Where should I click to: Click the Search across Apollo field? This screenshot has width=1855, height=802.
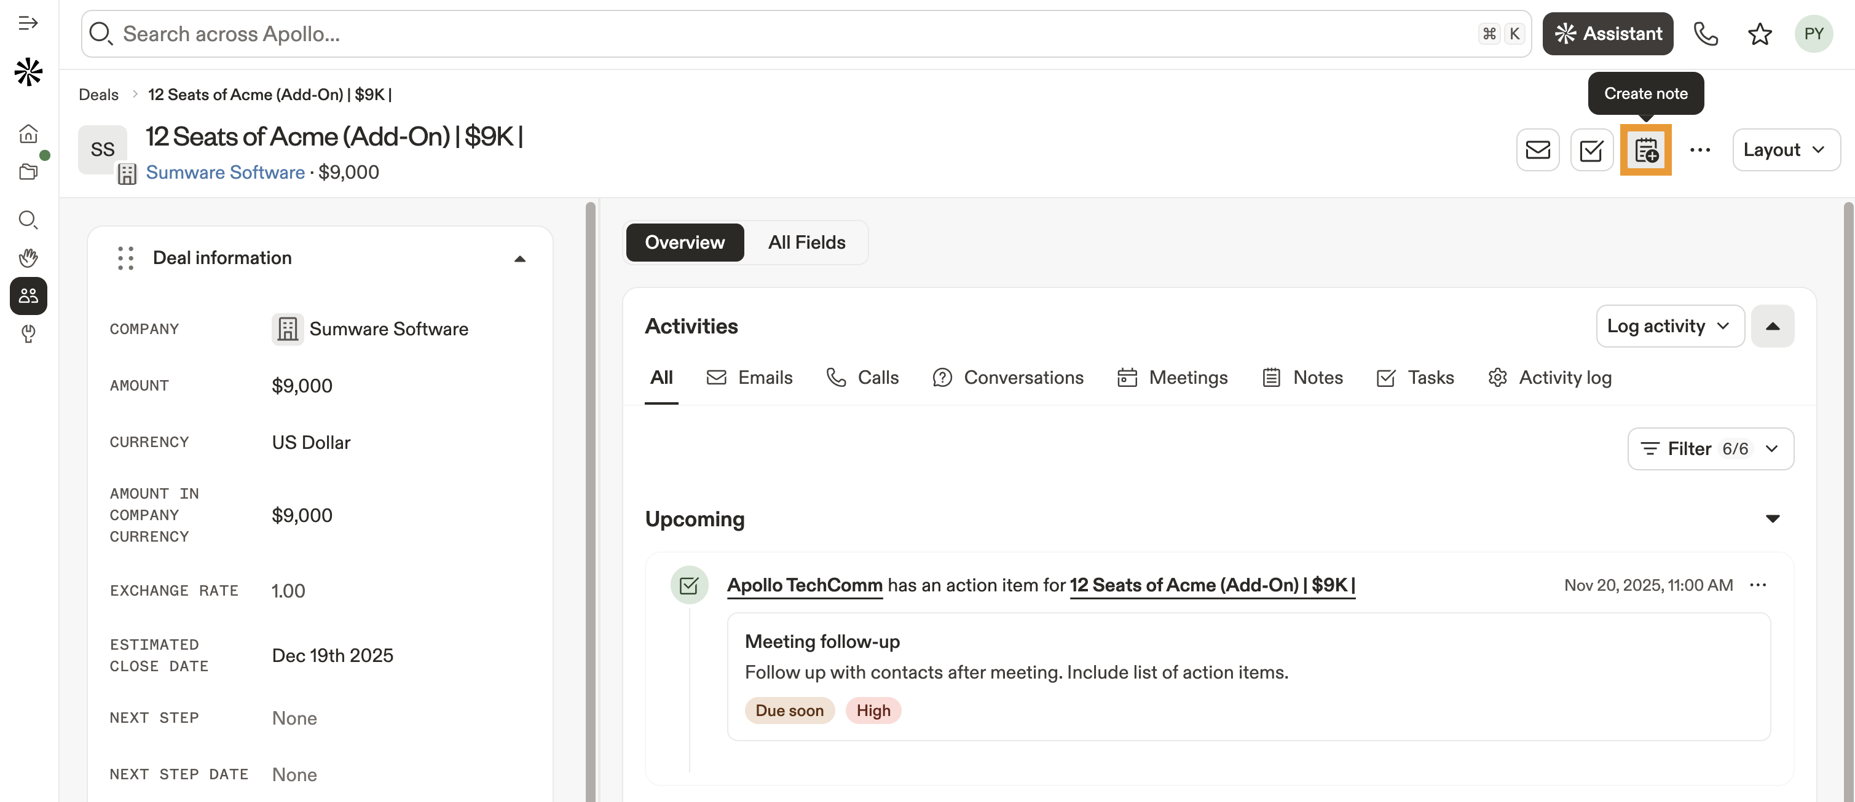(x=792, y=34)
